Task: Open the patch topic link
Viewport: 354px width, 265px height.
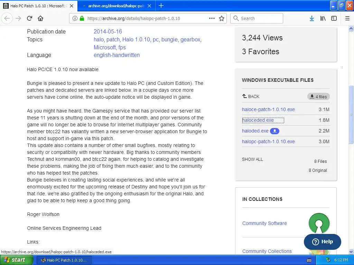Action: [x=113, y=39]
